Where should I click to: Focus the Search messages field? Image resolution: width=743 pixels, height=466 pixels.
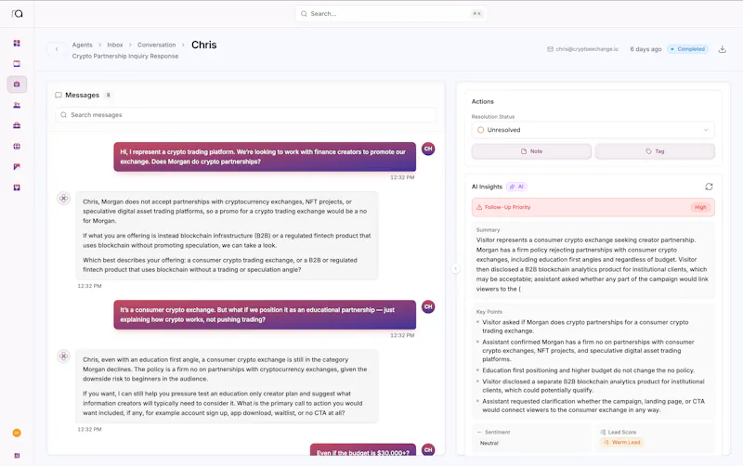(x=245, y=115)
